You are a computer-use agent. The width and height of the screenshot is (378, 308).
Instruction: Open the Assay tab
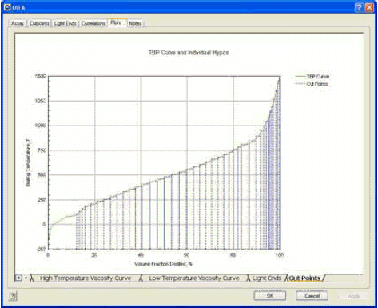click(x=18, y=23)
